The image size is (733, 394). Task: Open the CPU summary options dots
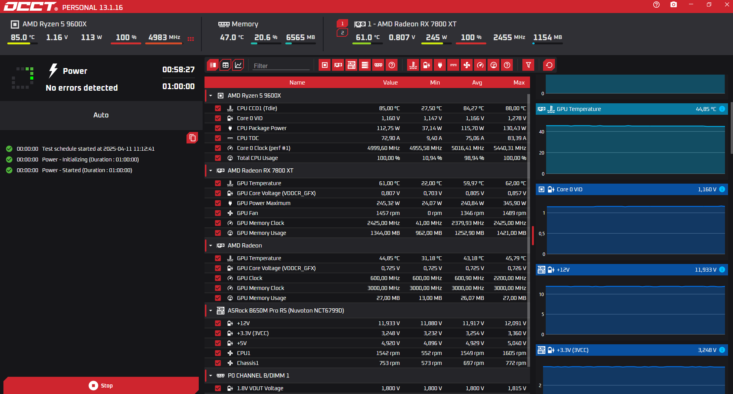click(x=191, y=39)
